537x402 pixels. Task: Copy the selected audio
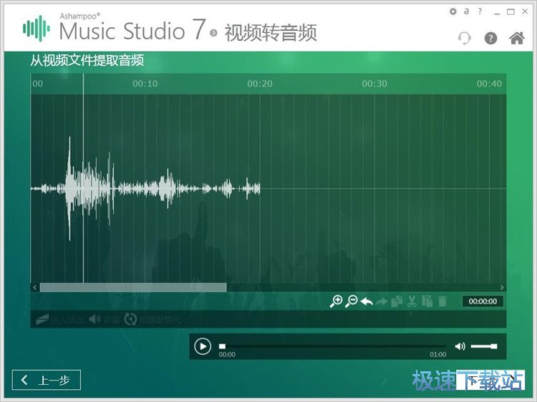click(397, 301)
